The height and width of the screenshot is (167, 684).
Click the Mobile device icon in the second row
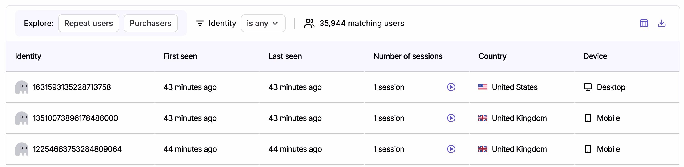click(x=587, y=118)
